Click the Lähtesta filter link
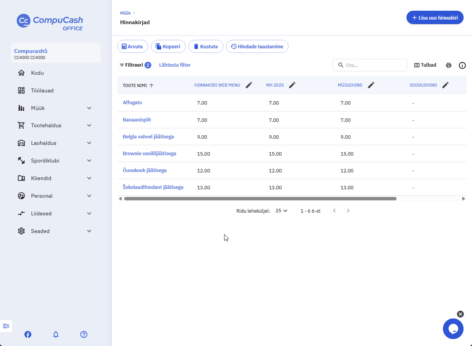 pyautogui.click(x=175, y=65)
